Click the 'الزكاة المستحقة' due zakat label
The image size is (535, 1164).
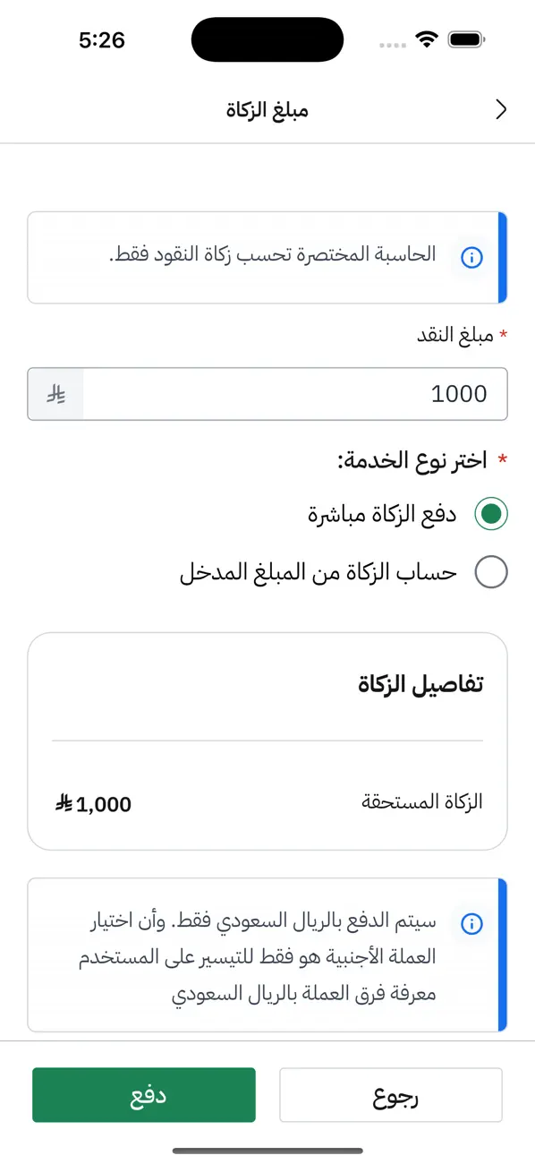click(x=420, y=802)
